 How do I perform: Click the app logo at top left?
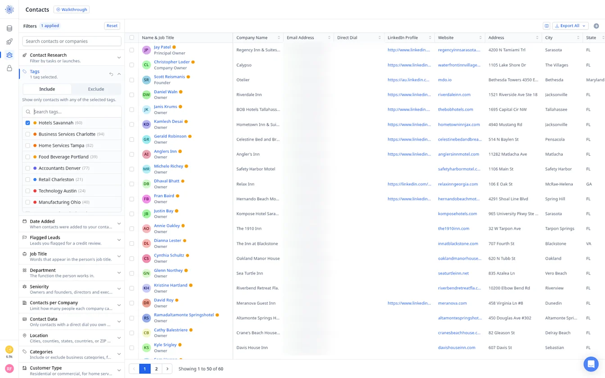(x=9, y=9)
